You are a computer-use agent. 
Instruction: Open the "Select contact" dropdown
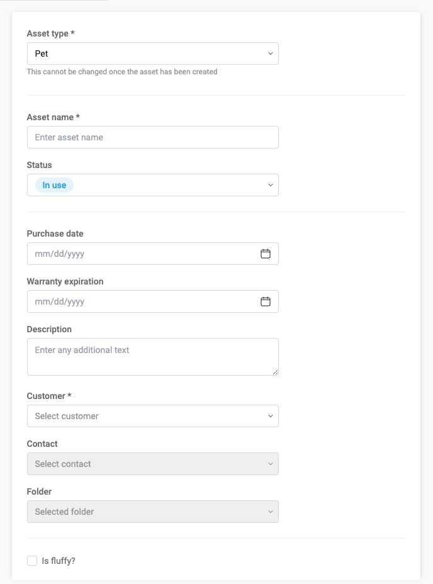point(153,464)
